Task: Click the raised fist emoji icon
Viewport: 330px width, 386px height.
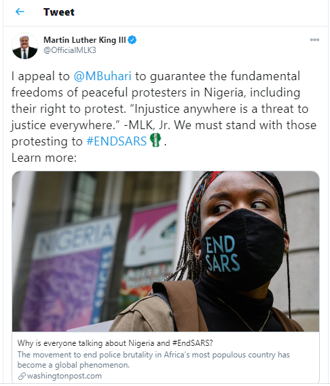Action: click(155, 140)
